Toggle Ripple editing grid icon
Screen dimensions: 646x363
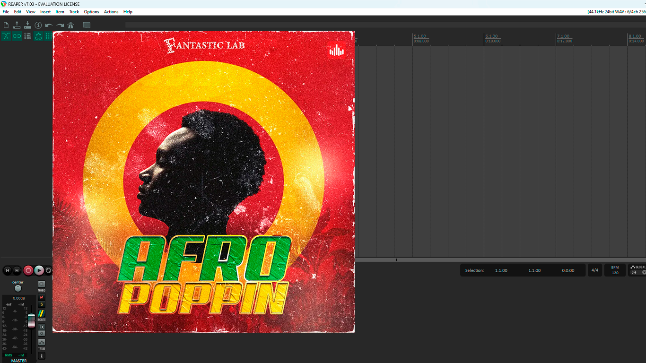click(x=27, y=36)
